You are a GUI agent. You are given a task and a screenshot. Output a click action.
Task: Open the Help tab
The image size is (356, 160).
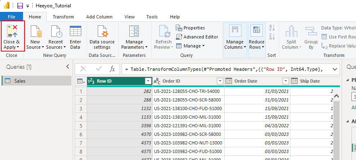click(x=175, y=17)
